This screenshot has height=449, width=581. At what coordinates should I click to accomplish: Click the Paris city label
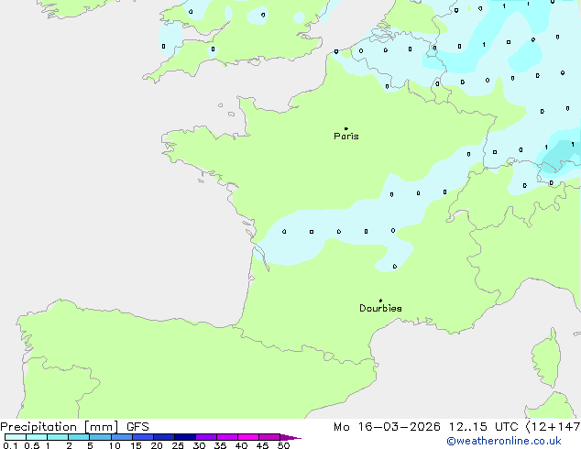click(x=346, y=136)
